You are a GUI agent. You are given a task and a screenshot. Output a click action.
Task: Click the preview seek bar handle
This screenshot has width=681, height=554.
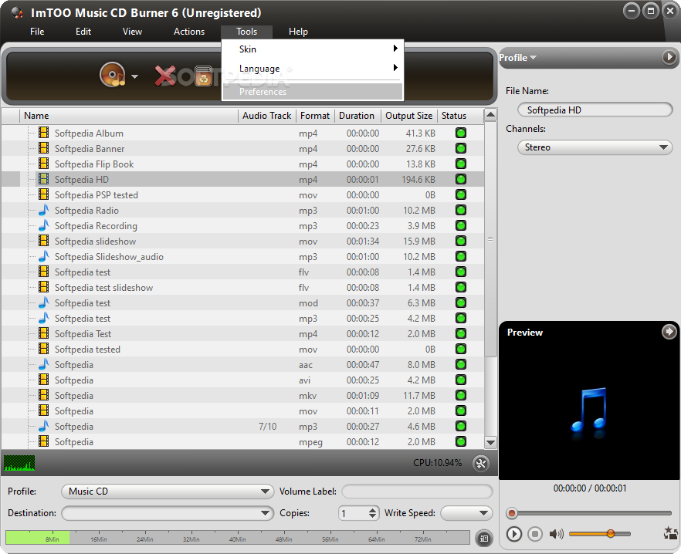(x=512, y=513)
